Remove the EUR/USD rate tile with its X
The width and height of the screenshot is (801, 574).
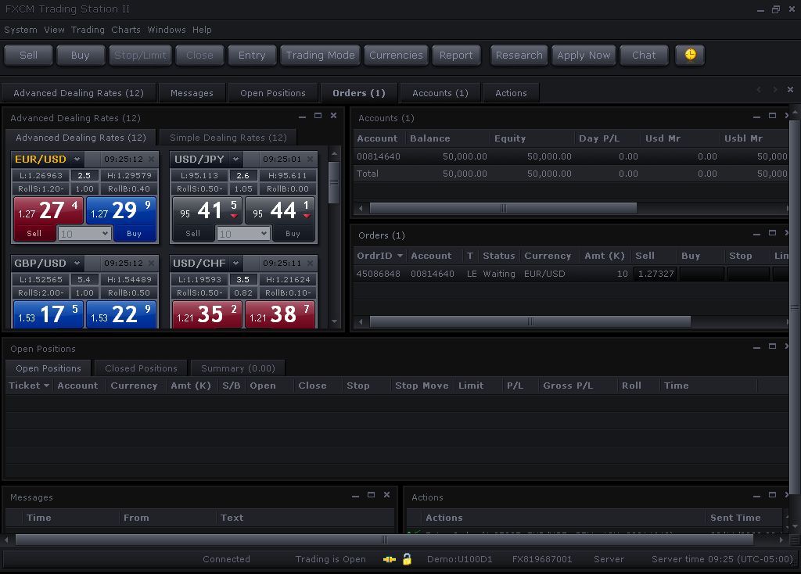(x=152, y=160)
